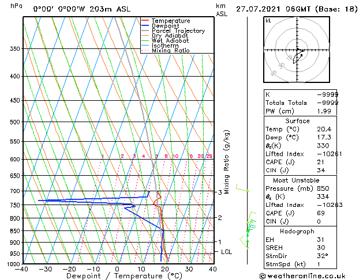The width and height of the screenshot is (363, 280).
Task: Click the kt label in hodograph
Action: point(268,21)
